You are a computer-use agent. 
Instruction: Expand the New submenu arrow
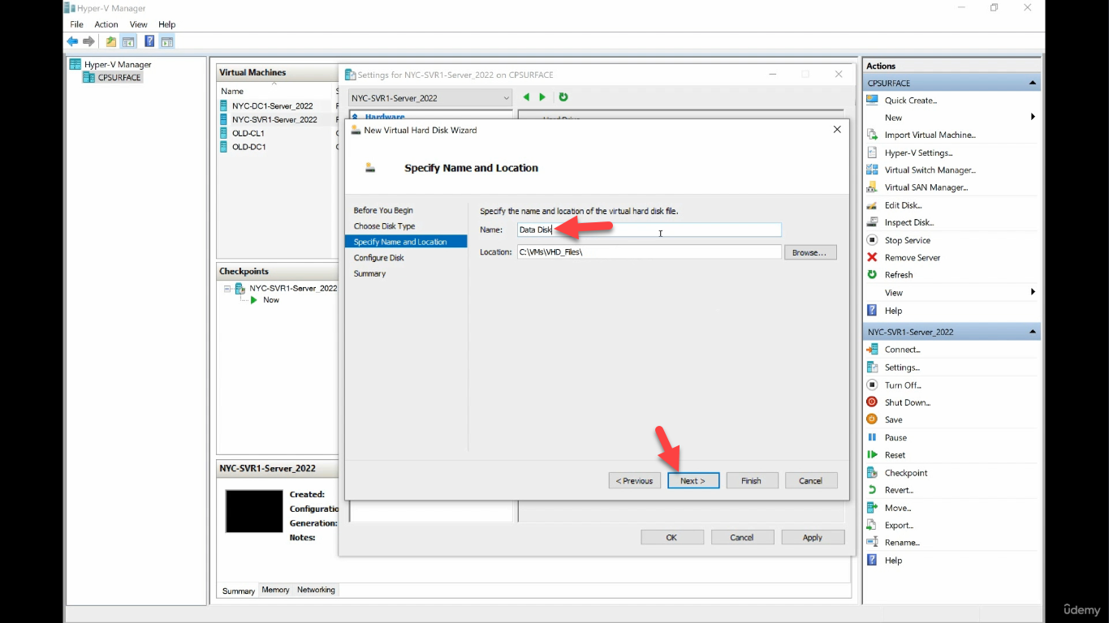1033,118
